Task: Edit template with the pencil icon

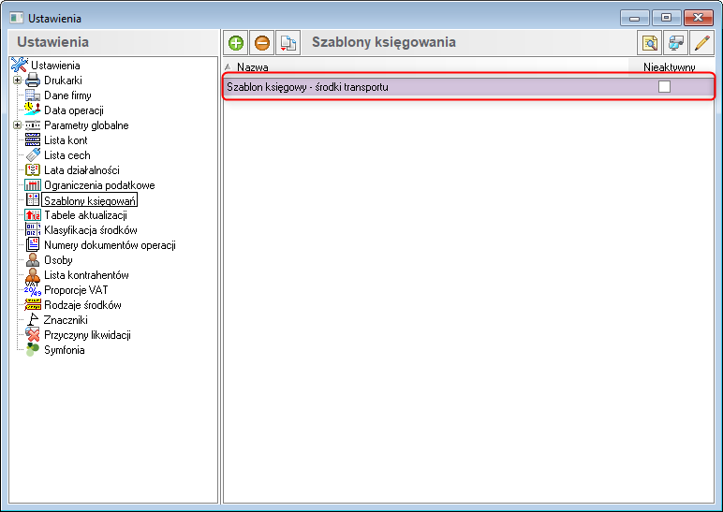Action: 701,43
